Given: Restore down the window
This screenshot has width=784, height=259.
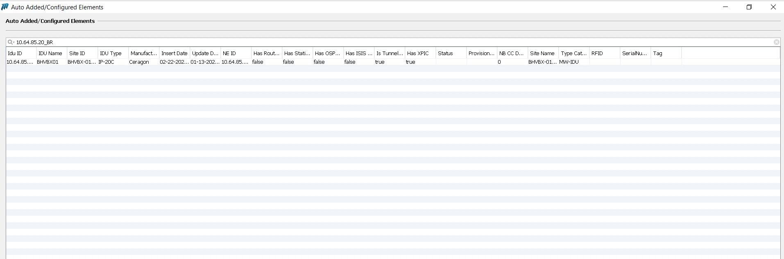Looking at the screenshot, I should tap(749, 7).
